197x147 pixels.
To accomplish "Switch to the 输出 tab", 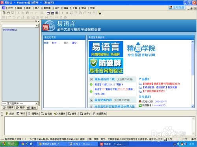I will pos(21,114).
